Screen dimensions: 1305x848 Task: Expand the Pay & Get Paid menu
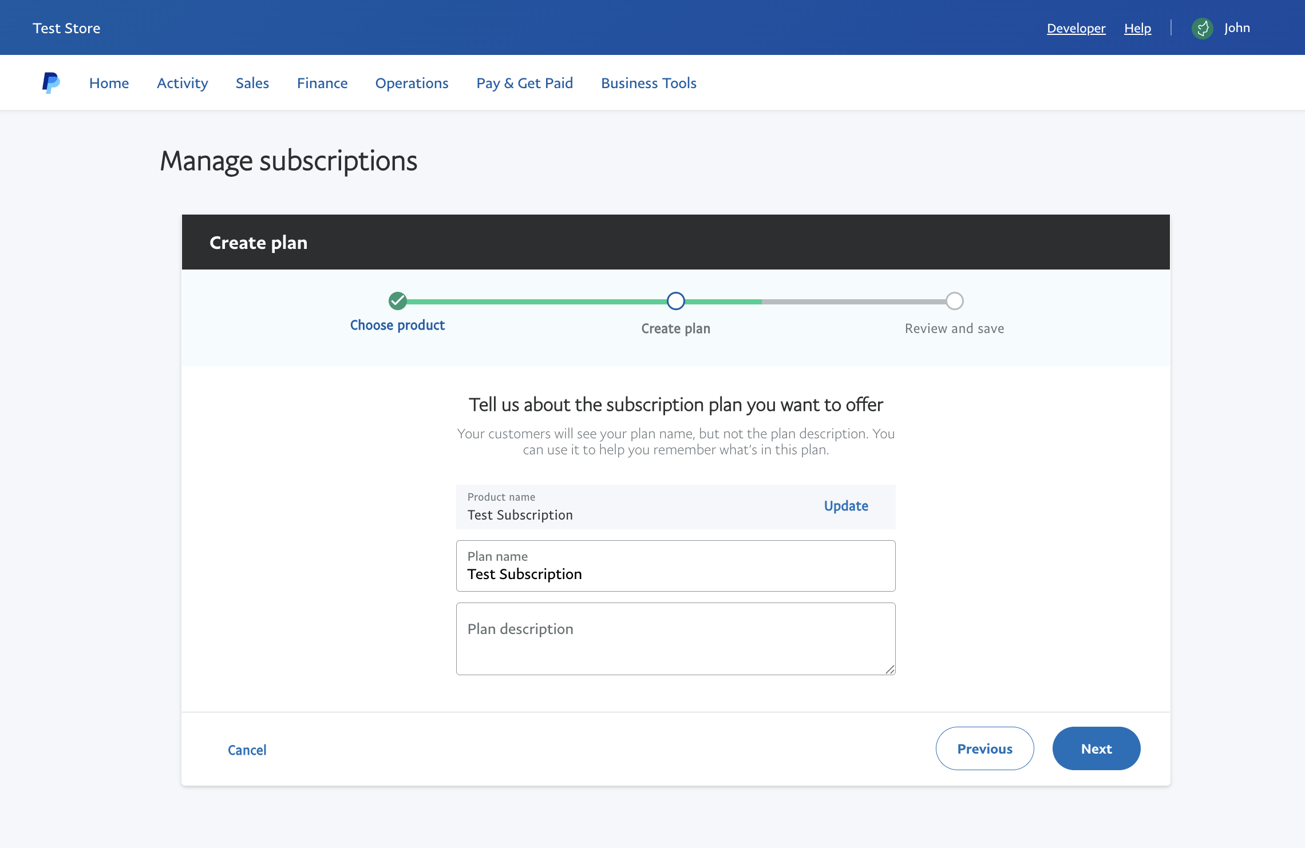click(x=524, y=83)
